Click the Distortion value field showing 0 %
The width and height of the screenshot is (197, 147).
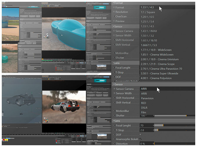coord(146,143)
